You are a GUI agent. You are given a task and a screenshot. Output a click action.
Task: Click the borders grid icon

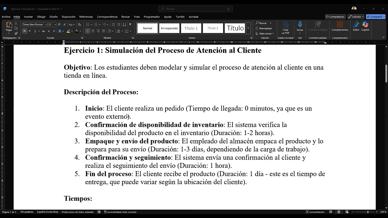coord(126,31)
